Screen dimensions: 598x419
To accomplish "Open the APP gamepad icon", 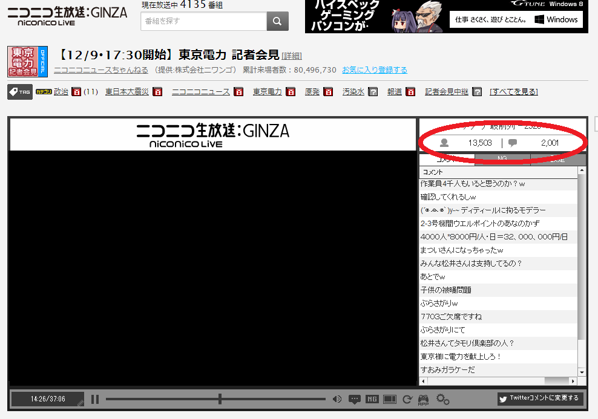I will [423, 400].
